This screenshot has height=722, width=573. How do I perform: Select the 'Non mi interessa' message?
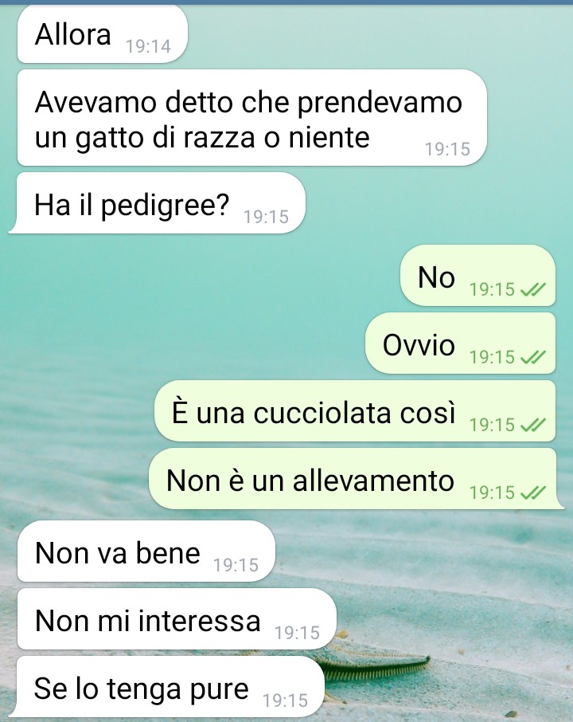(x=177, y=619)
